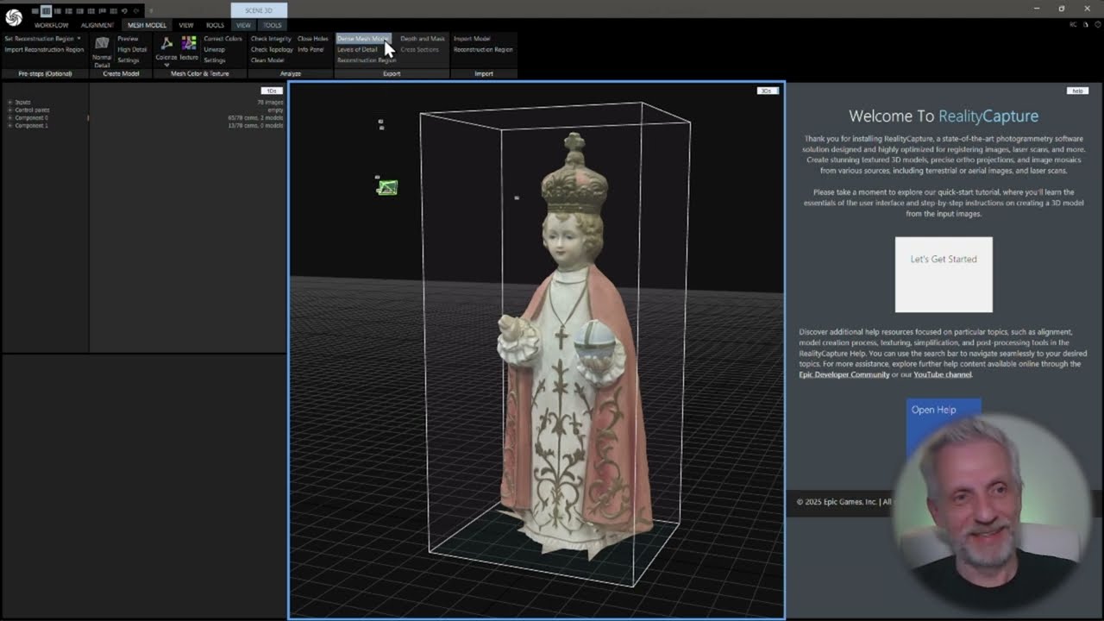Click the RC icon below window controls
Screen dimensions: 1104x621
coord(1073,25)
